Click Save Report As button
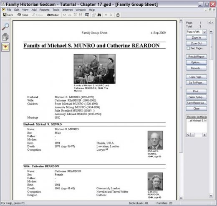Screen dimensions: 217x206 [196, 103]
